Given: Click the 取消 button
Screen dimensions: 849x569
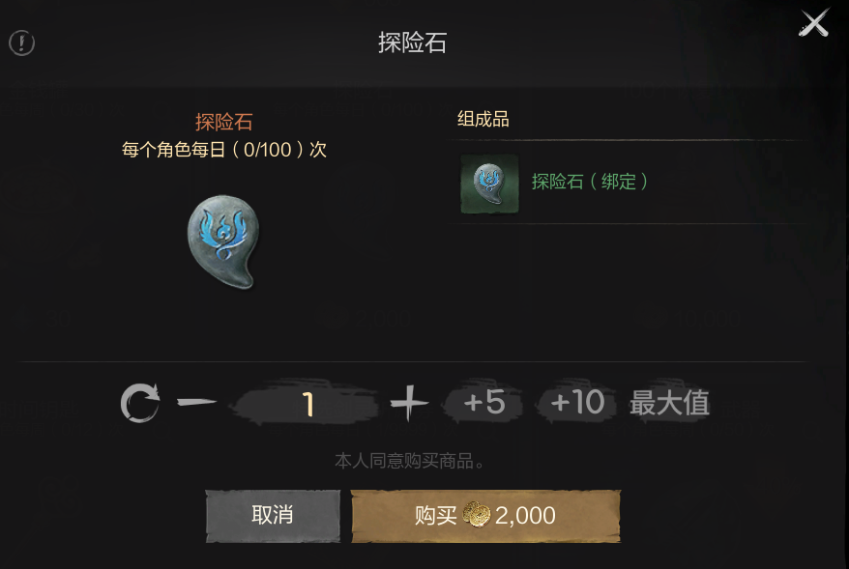Looking at the screenshot, I should coord(273,516).
